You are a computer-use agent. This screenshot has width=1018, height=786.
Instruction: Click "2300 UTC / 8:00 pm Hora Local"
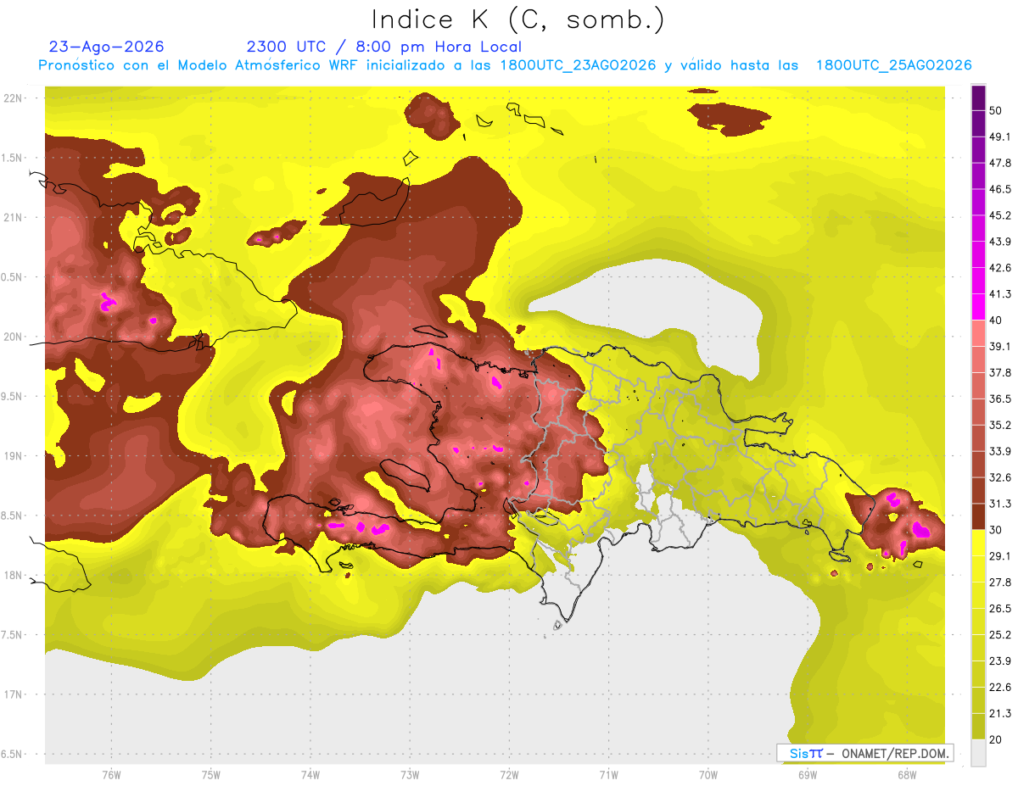[x=383, y=47]
